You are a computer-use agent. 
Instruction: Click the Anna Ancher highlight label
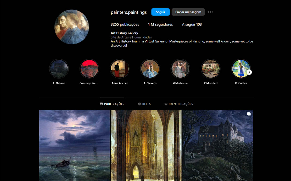coord(120,83)
